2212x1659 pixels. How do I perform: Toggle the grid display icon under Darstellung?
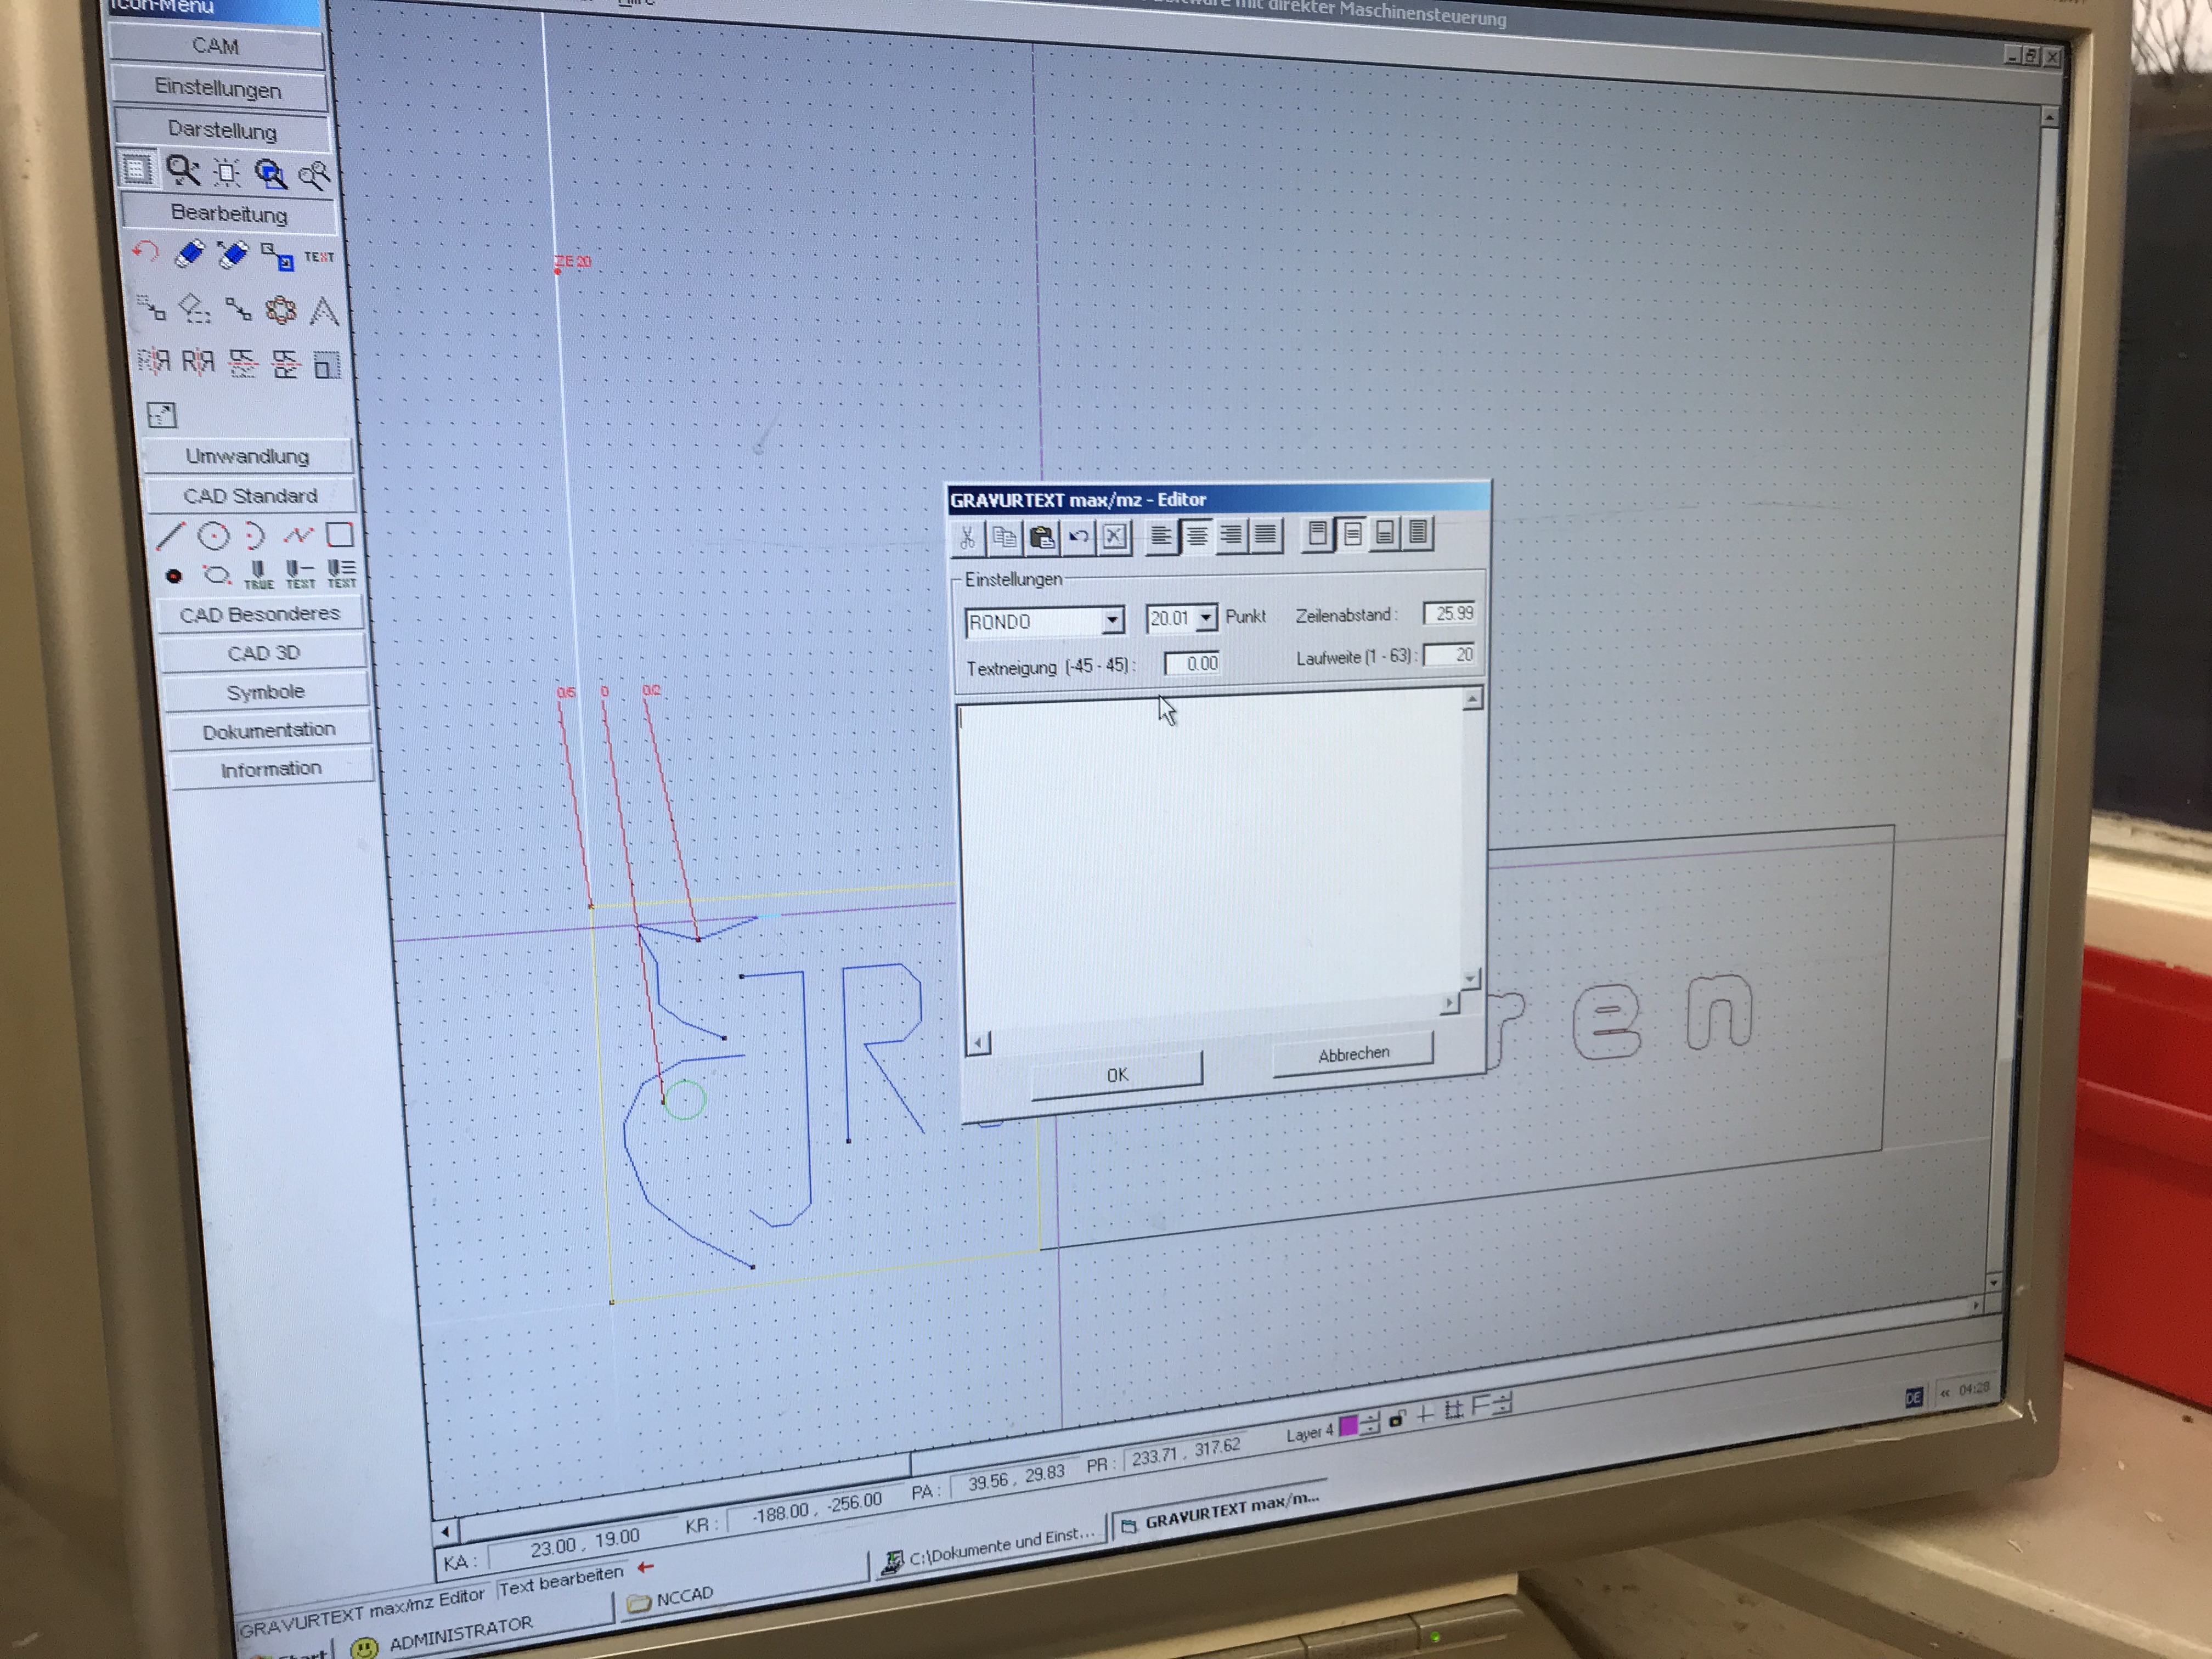(x=137, y=169)
